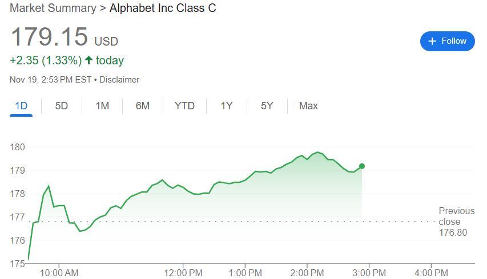Click the green current-price dot on chart
The height and width of the screenshot is (279, 487).
click(x=362, y=166)
